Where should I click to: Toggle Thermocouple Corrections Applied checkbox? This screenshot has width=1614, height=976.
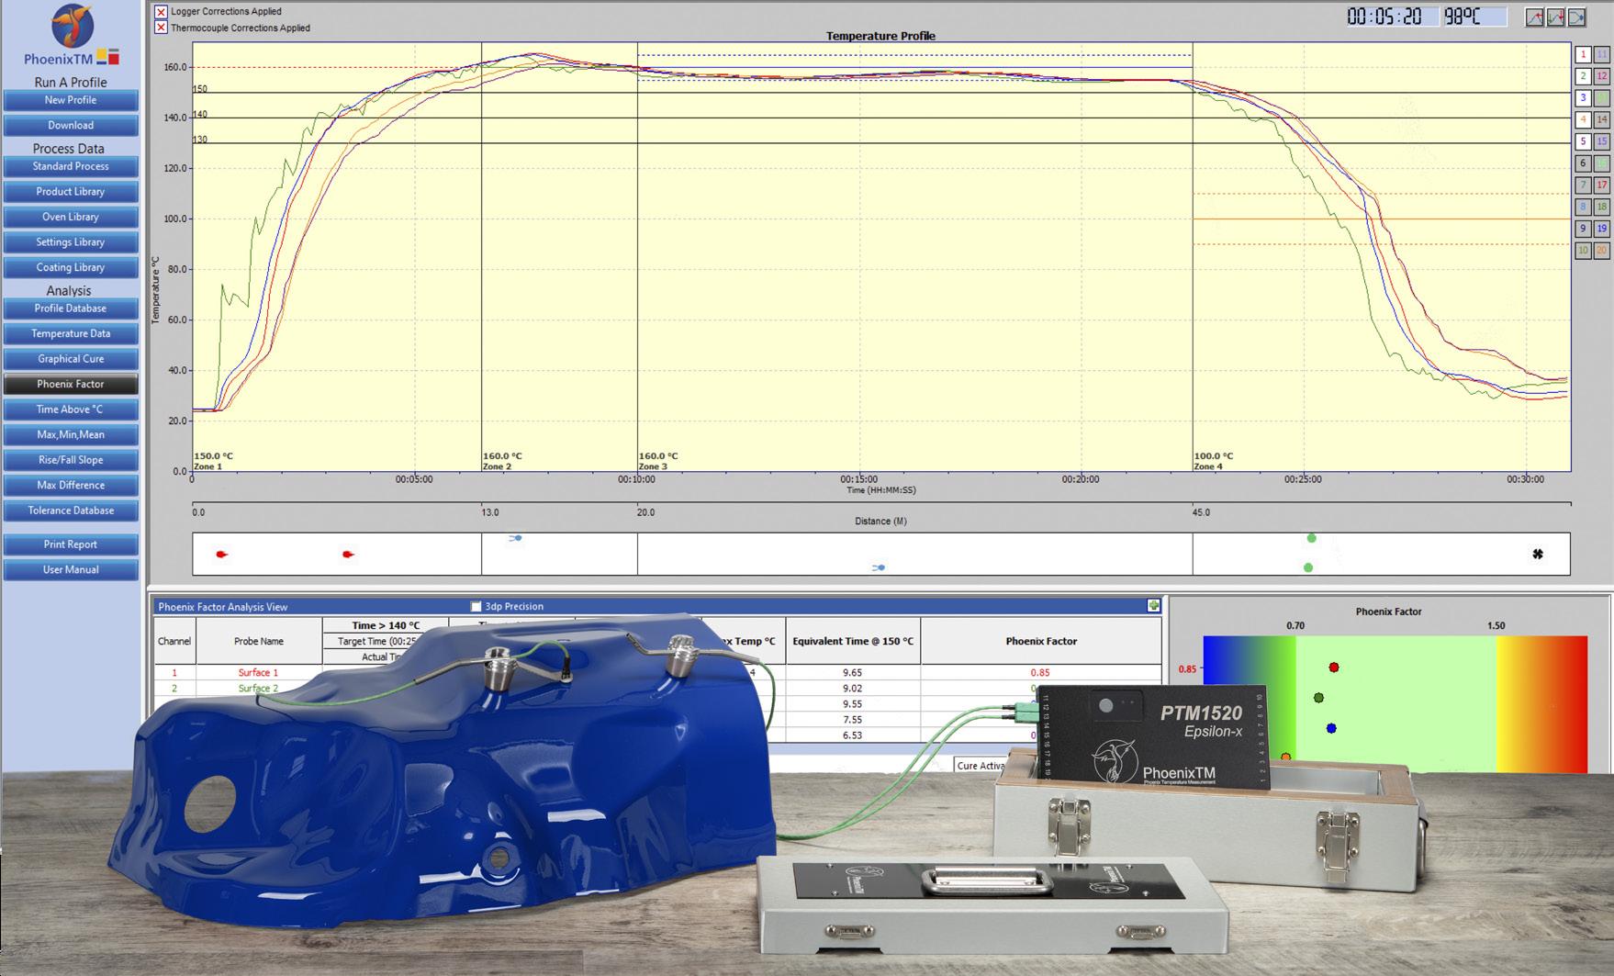(x=161, y=28)
